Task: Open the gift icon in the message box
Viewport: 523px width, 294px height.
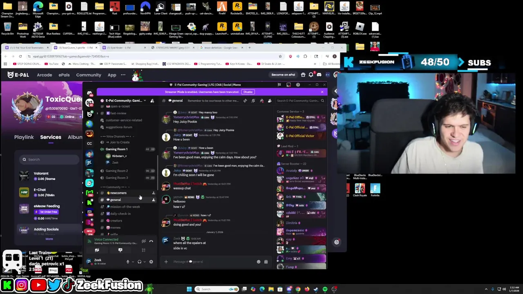Action: tap(266, 262)
